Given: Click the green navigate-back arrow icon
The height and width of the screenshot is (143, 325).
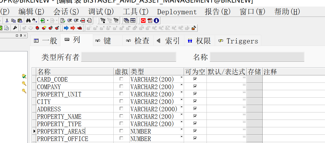Looking at the screenshot, I should click(x=43, y=21).
